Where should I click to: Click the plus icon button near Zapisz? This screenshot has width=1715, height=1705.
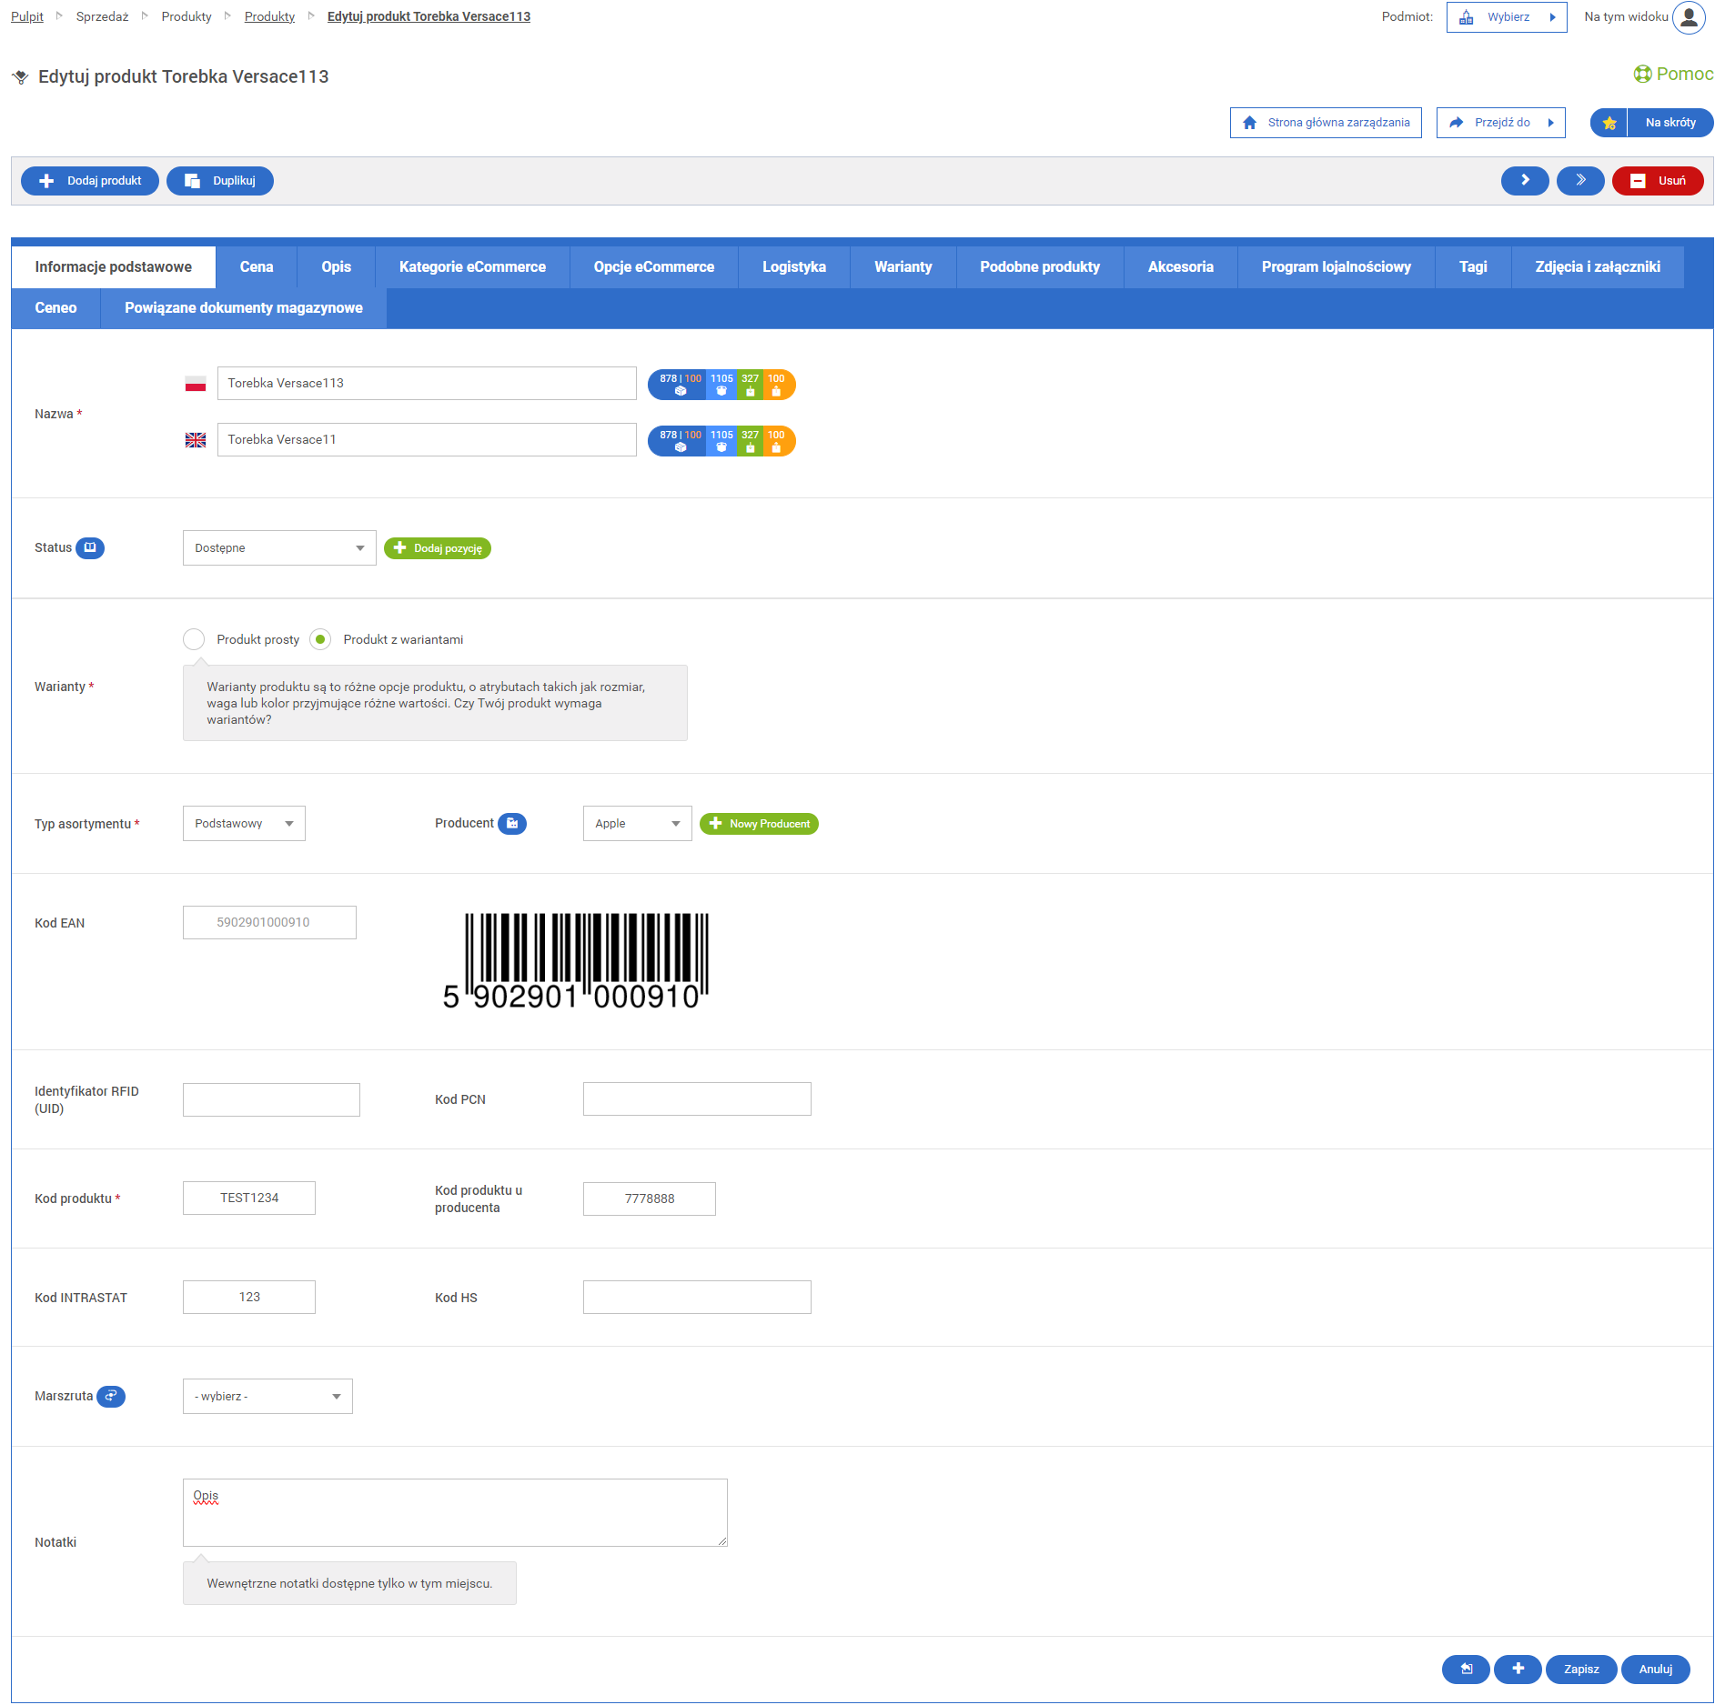pos(1517,1669)
